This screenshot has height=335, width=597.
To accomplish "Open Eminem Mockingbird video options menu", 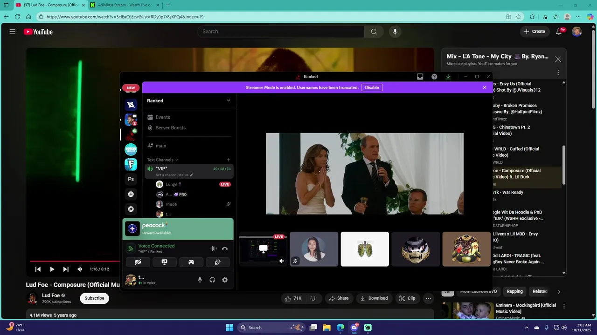I will [564, 306].
